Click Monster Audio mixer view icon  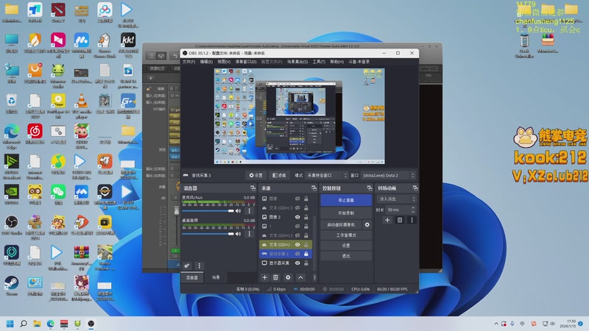[x=161, y=56]
